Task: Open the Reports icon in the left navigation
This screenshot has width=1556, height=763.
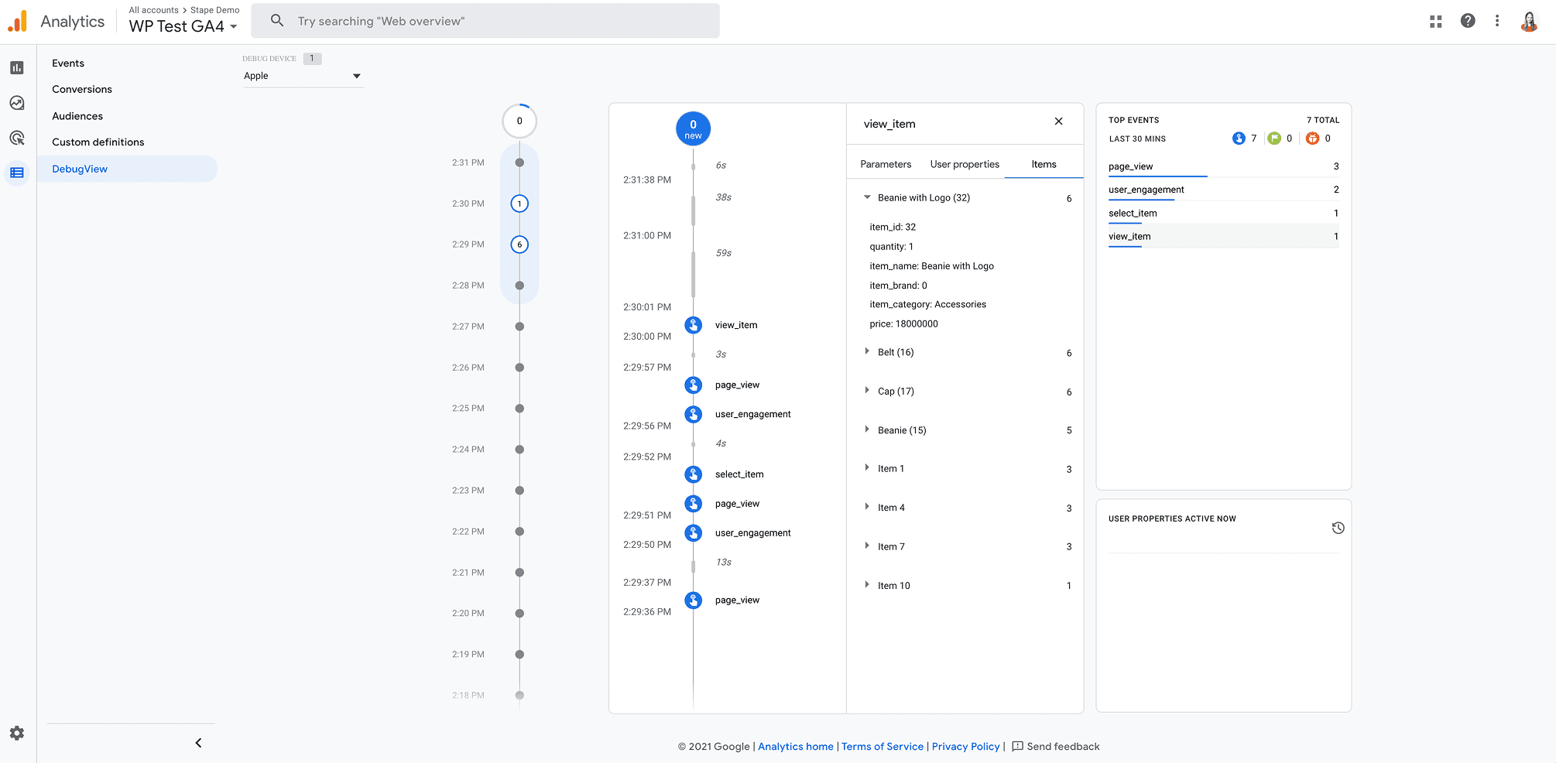Action: 16,67
